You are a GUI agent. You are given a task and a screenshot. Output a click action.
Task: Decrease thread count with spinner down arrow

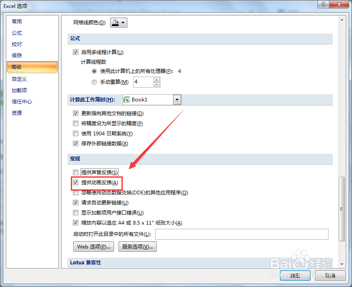[156, 85]
